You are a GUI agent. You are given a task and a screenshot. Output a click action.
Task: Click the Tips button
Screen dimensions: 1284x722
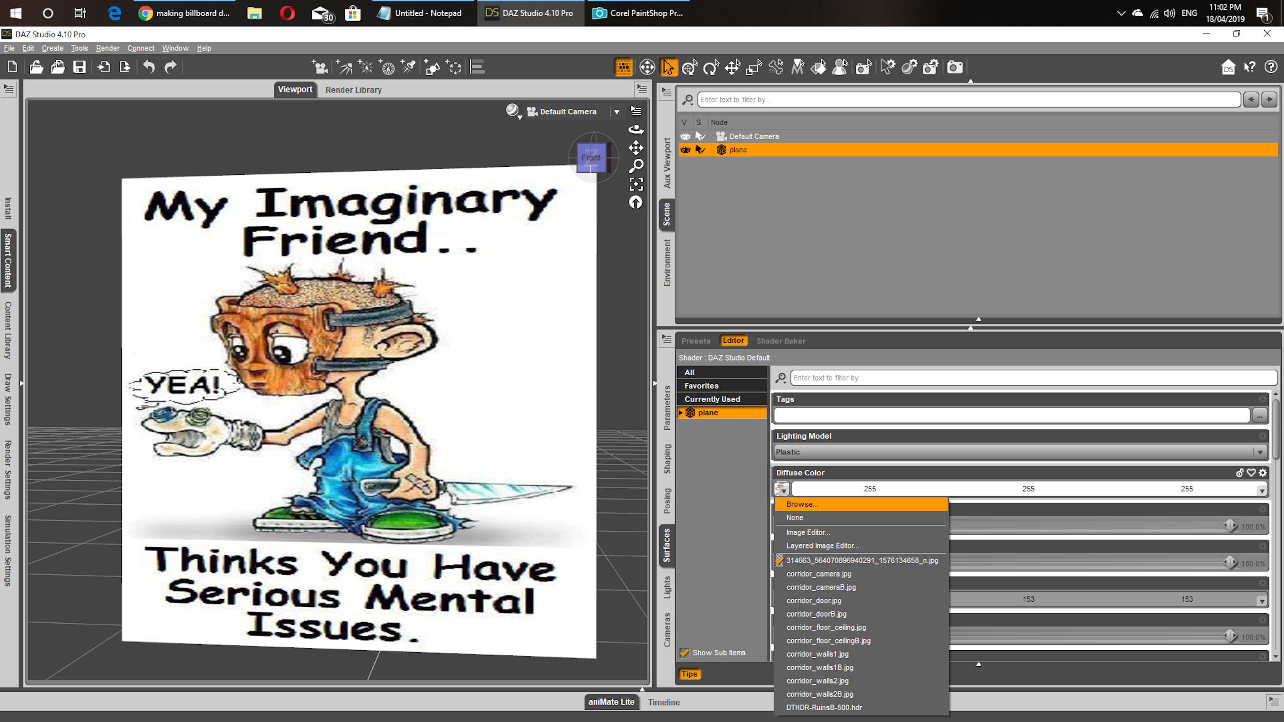pos(689,674)
